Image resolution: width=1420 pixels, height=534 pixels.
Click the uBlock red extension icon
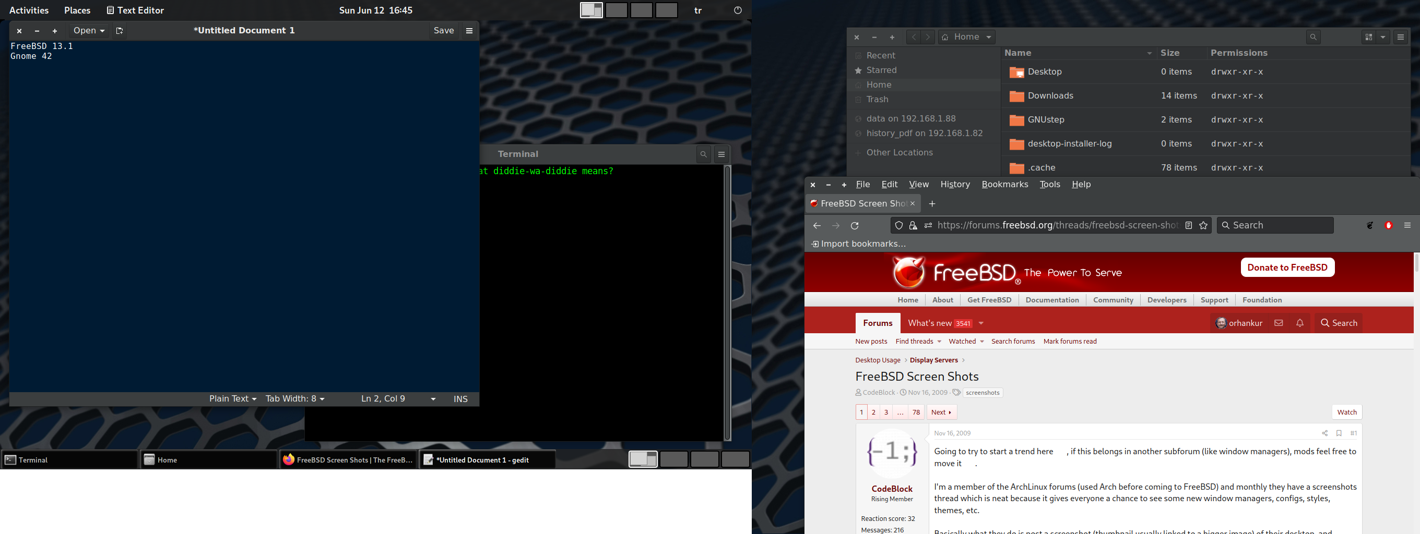point(1389,226)
